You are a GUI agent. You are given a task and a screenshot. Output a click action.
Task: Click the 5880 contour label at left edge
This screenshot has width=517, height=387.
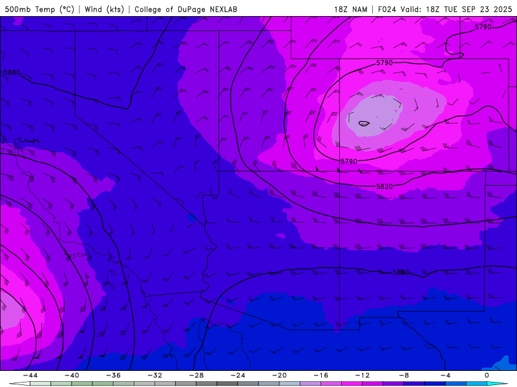click(x=12, y=72)
